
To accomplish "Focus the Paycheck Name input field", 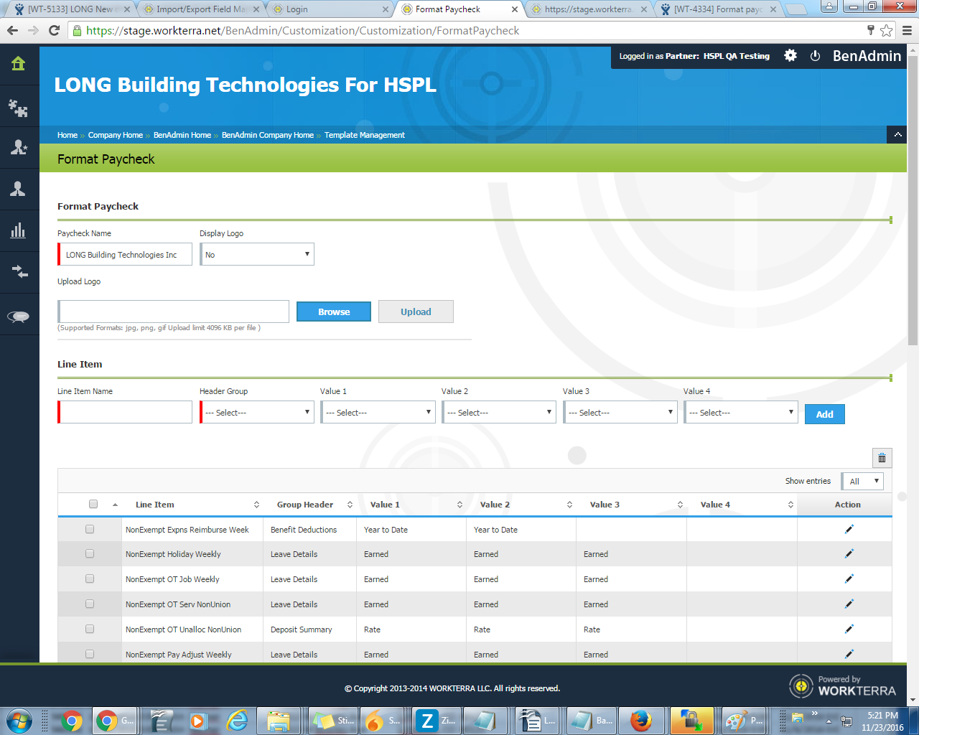I will (125, 254).
